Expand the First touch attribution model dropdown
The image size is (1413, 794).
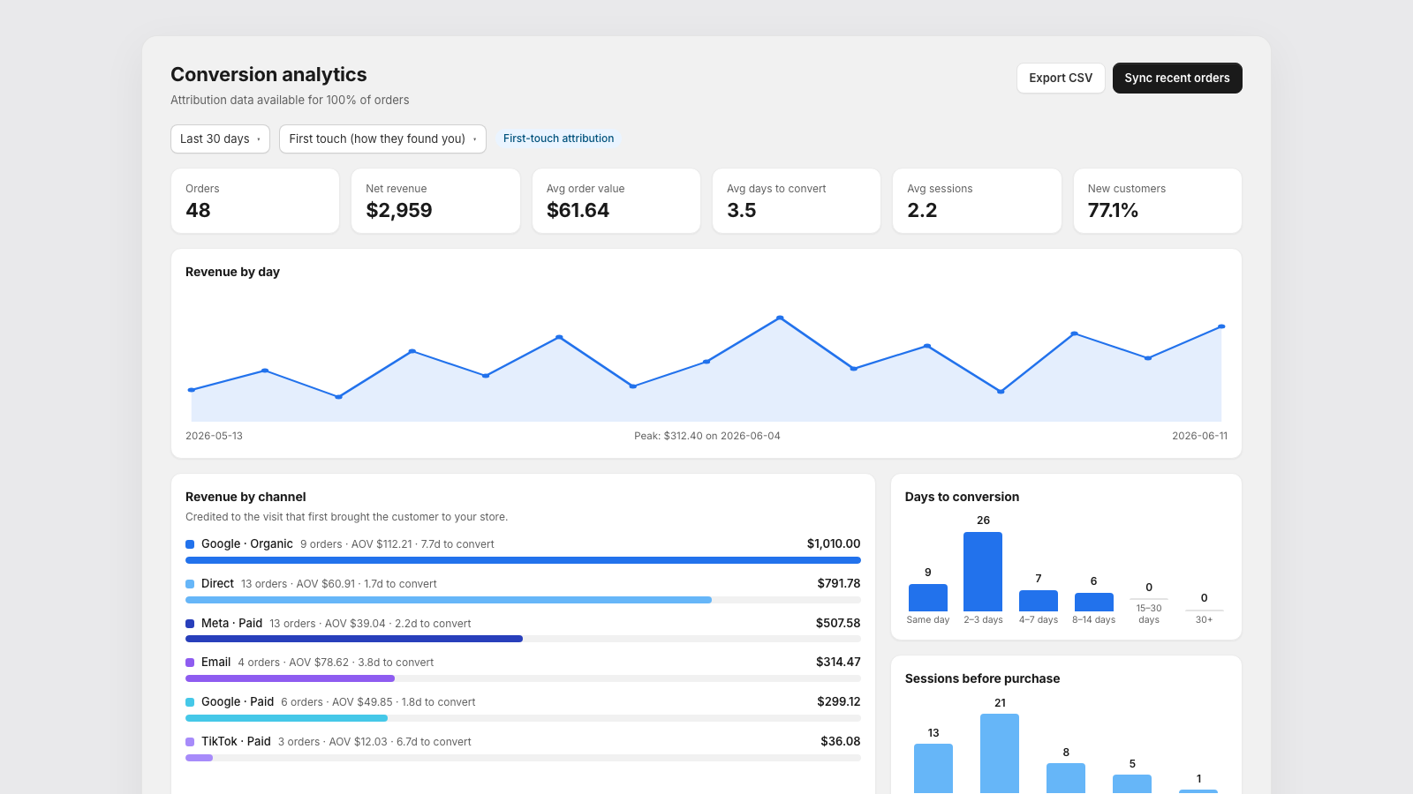click(382, 139)
